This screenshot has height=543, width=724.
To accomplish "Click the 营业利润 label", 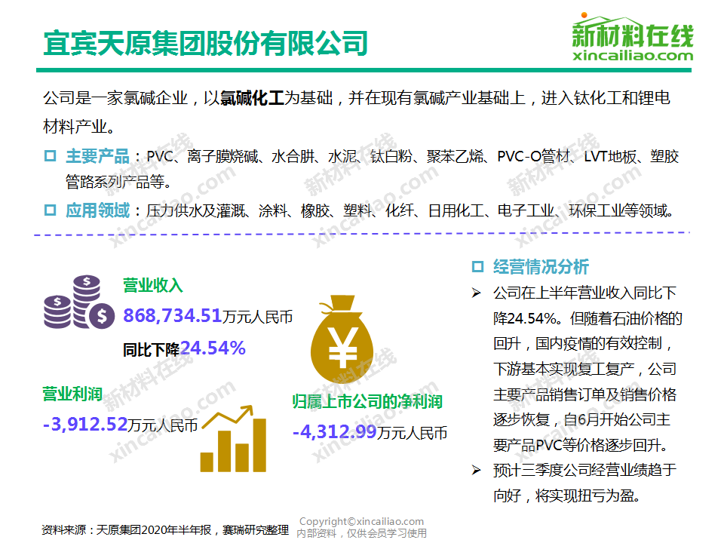I will point(72,394).
